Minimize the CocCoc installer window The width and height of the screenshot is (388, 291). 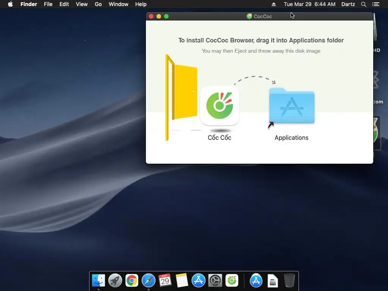[x=159, y=16]
